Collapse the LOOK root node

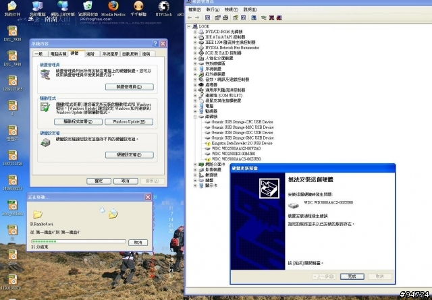point(189,26)
